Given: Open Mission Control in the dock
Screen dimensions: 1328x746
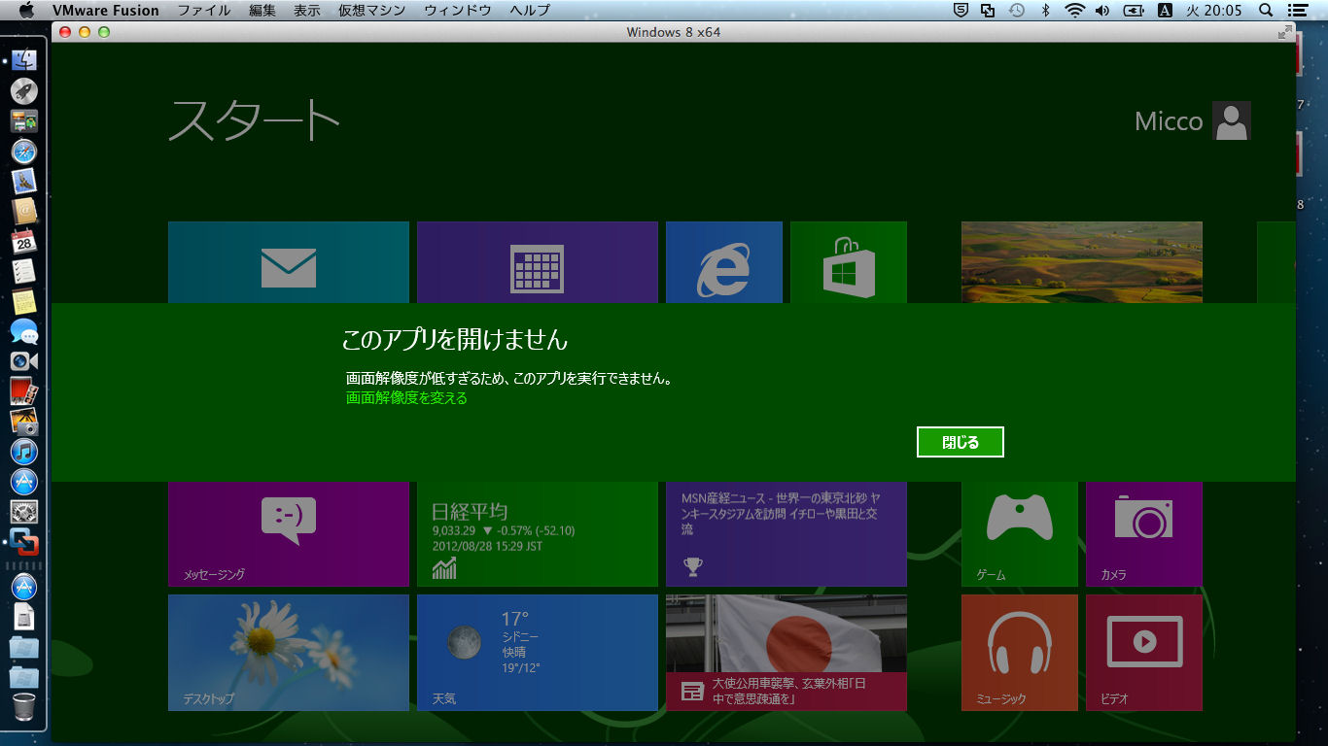Looking at the screenshot, I should (24, 121).
